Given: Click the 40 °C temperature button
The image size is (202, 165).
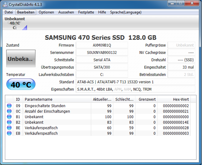Looking at the screenshot, I should click(x=21, y=84).
